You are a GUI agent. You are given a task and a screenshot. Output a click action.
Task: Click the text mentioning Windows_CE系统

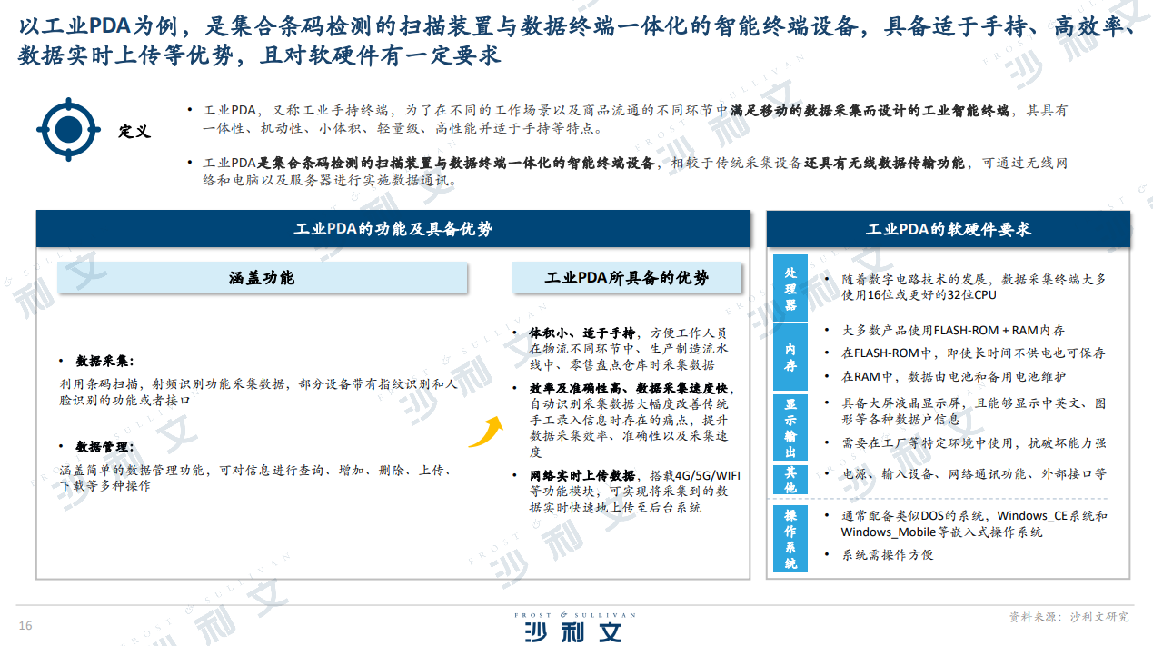(x=974, y=523)
